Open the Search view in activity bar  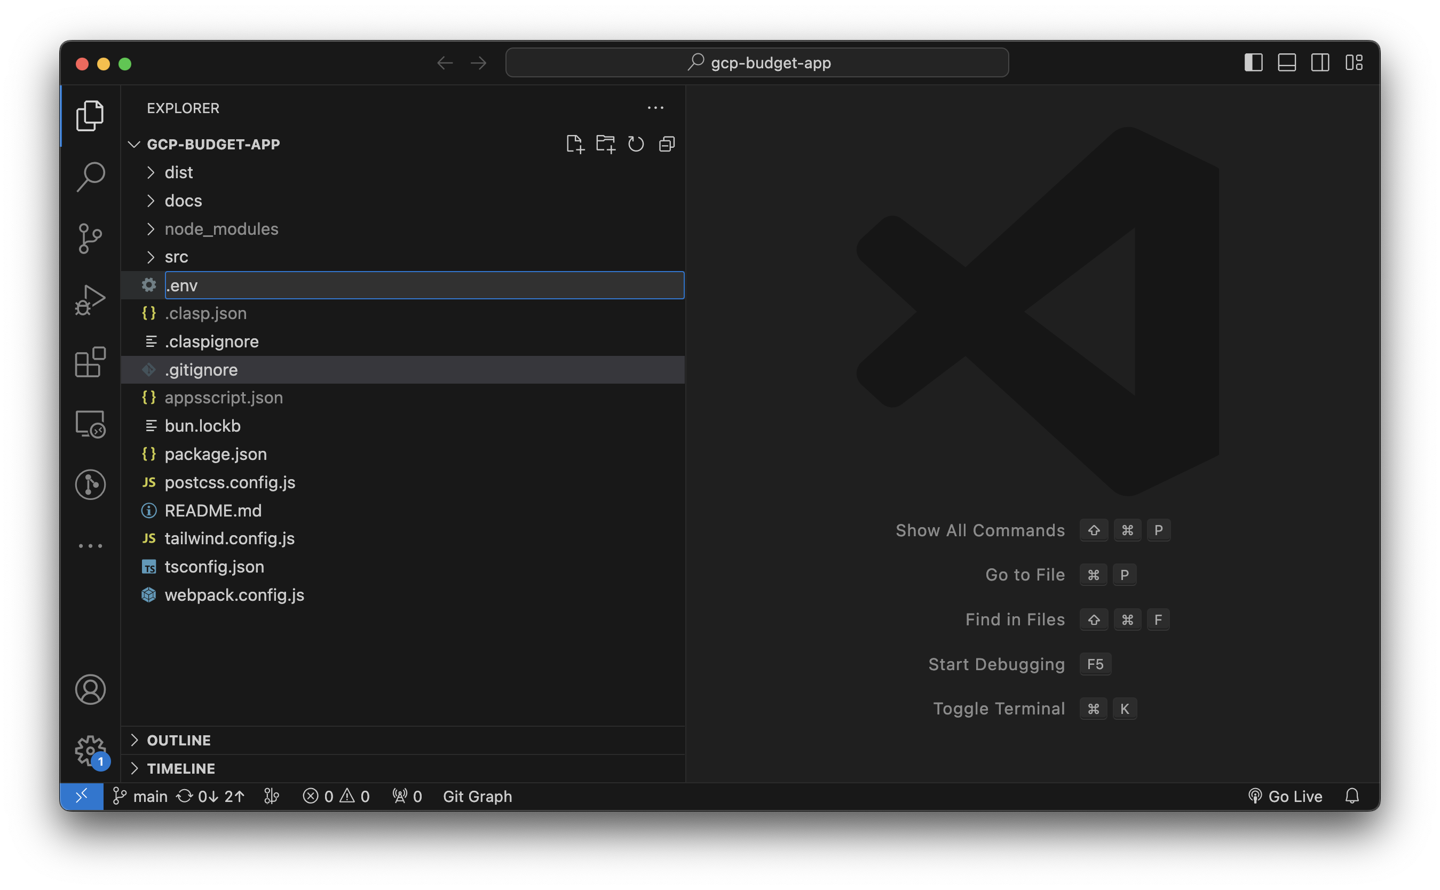tap(90, 177)
